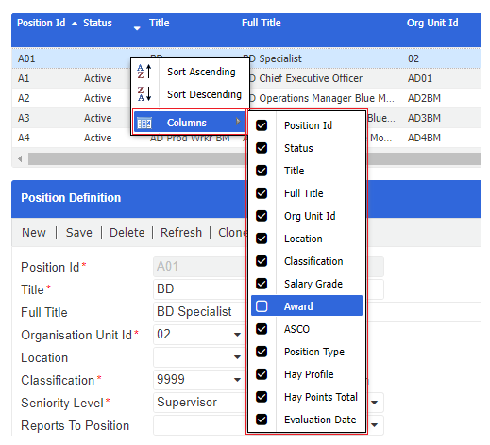This screenshot has height=445, width=490.
Task: Expand the Columns submenu arrow
Action: coord(238,122)
